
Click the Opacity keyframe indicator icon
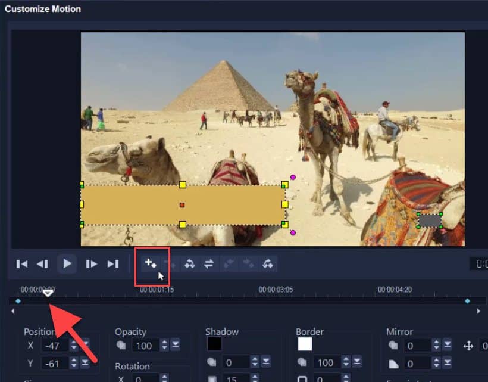coord(121,346)
